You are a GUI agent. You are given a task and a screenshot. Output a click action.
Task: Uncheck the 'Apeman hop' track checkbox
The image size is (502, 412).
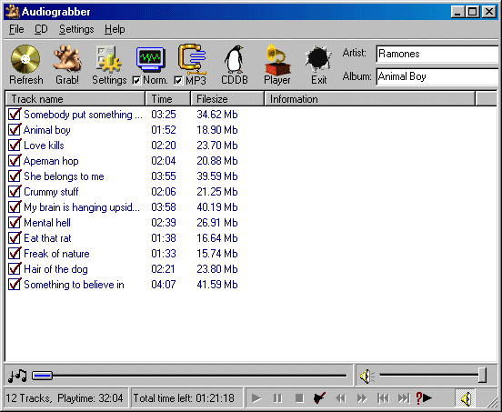click(15, 161)
